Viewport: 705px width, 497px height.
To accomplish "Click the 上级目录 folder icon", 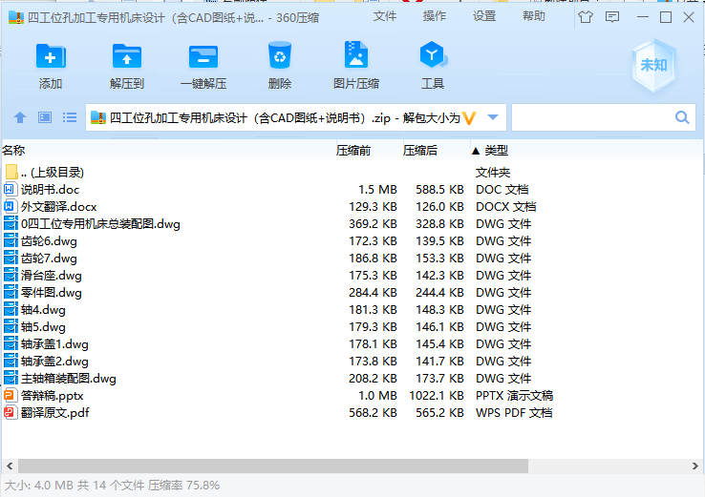I will pos(11,172).
